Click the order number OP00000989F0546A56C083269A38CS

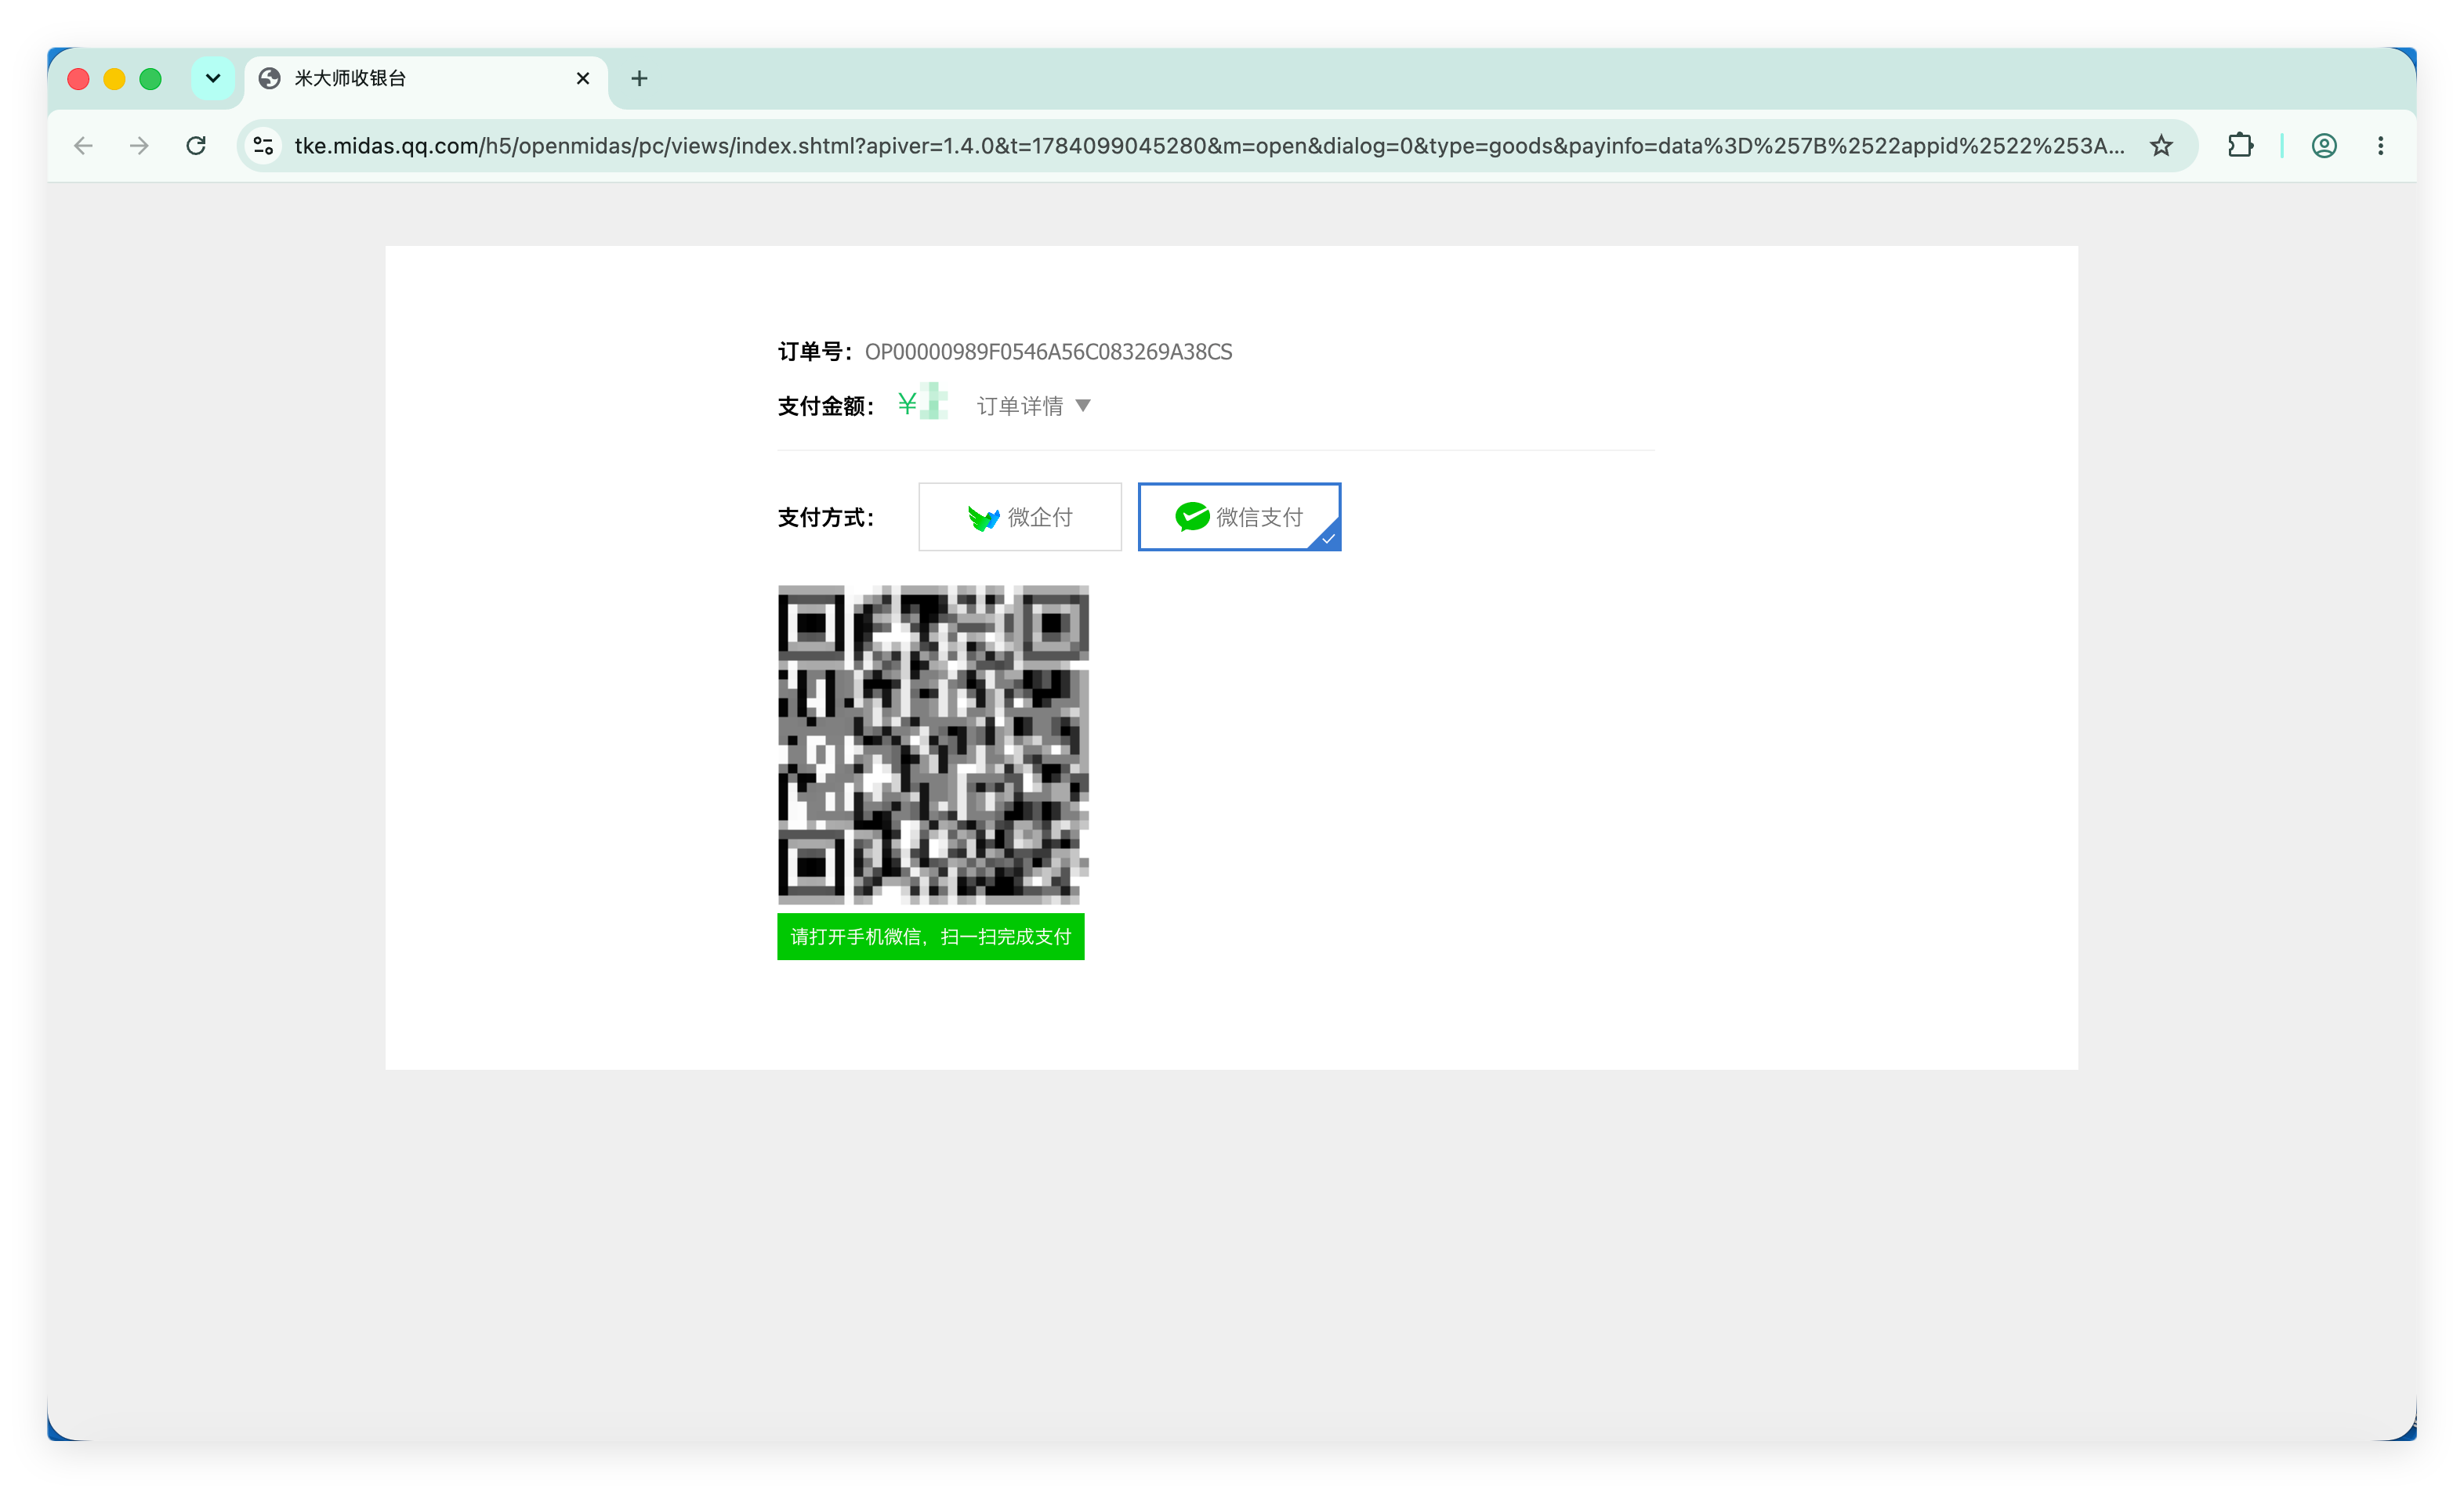coord(1048,352)
